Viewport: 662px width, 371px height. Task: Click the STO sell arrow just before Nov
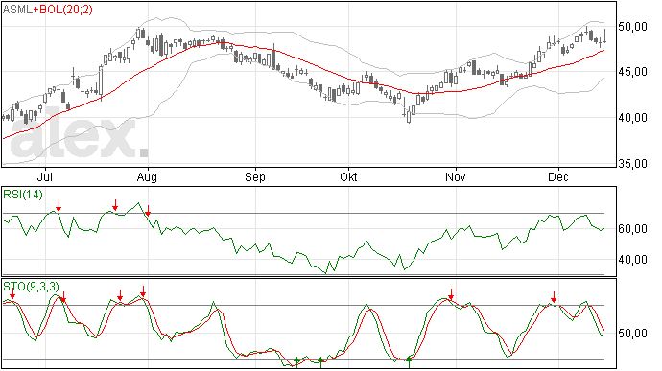pos(451,294)
